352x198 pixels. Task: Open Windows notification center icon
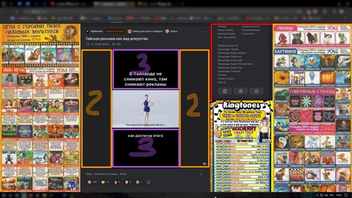click(346, 195)
